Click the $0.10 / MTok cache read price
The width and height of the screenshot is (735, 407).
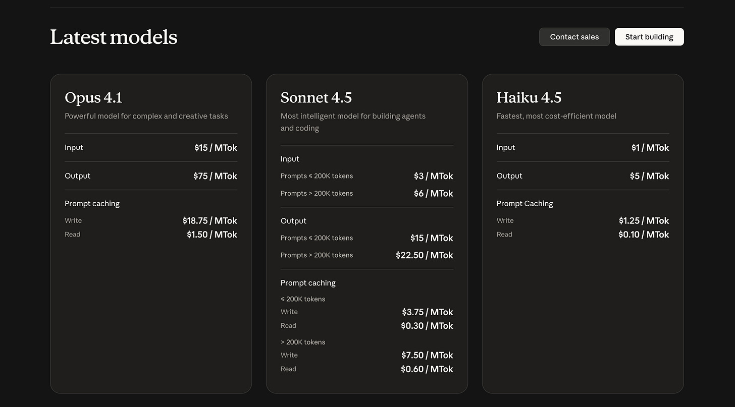click(644, 235)
